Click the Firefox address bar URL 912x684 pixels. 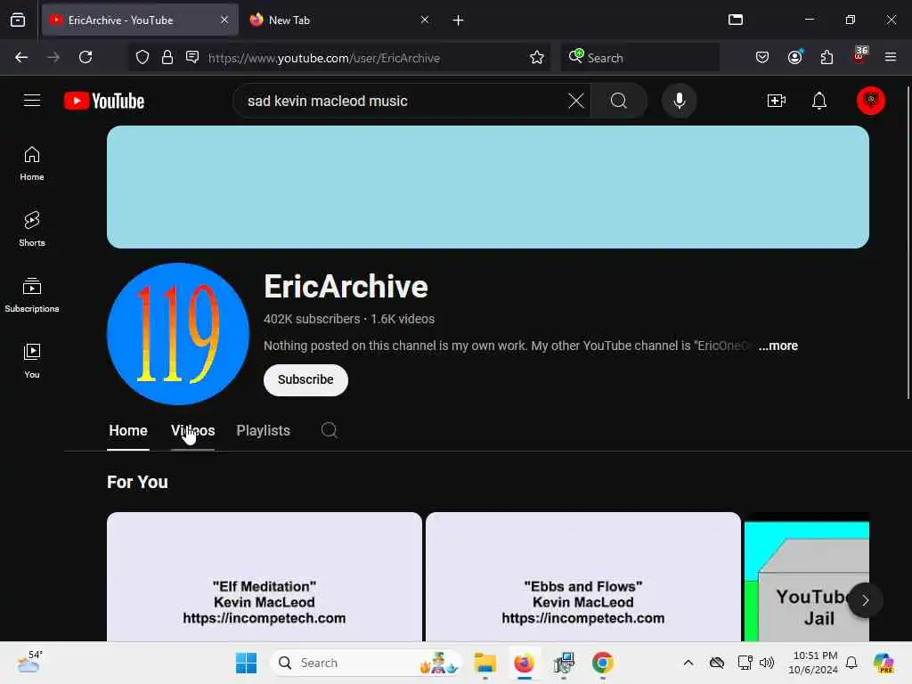click(324, 58)
